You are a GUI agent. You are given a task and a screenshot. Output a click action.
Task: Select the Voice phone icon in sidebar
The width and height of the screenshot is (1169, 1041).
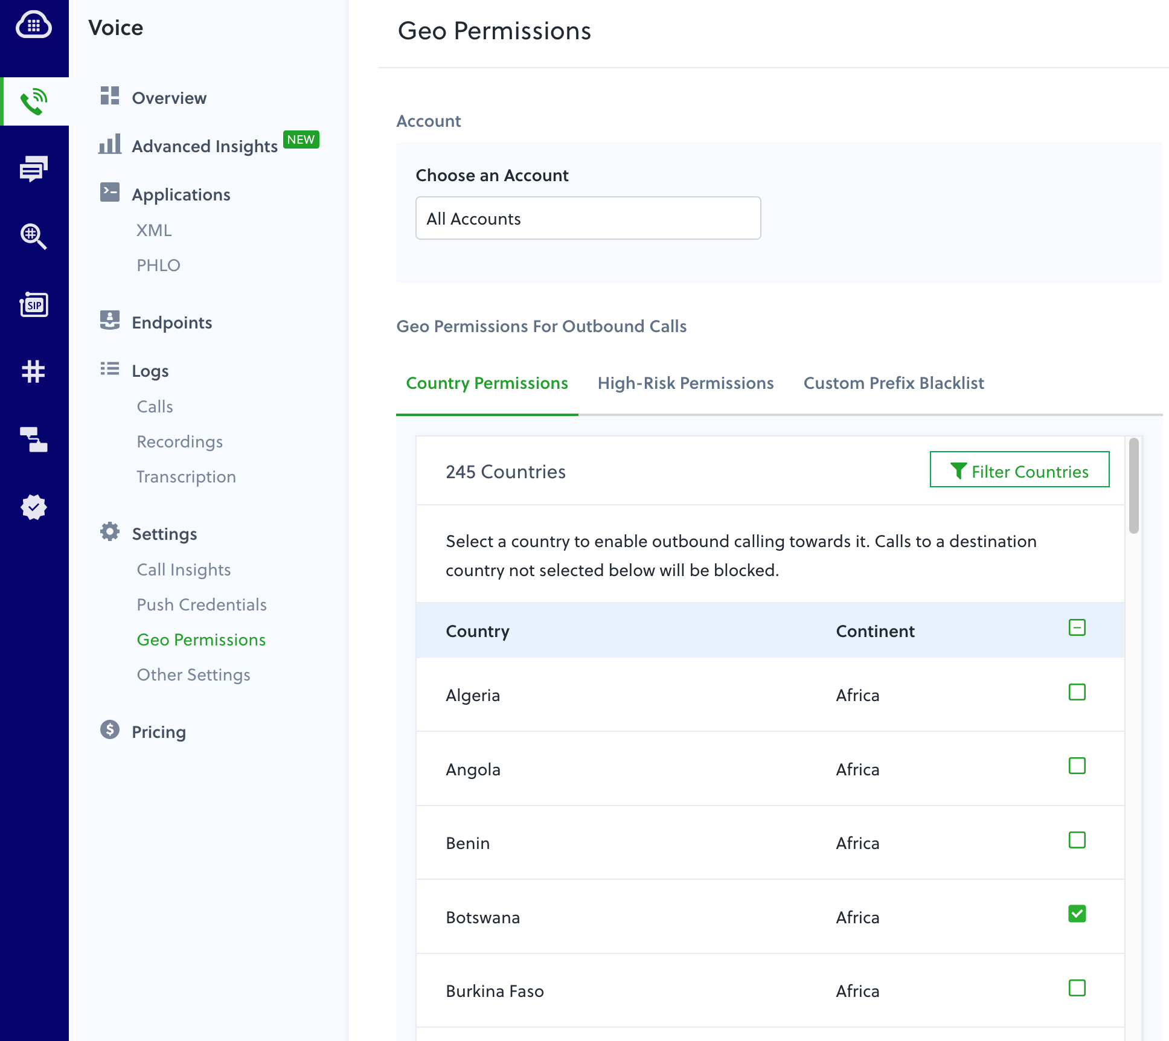click(x=34, y=100)
